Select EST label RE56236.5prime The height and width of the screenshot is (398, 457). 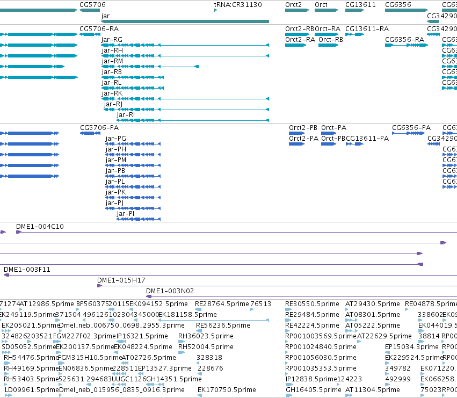(x=223, y=325)
